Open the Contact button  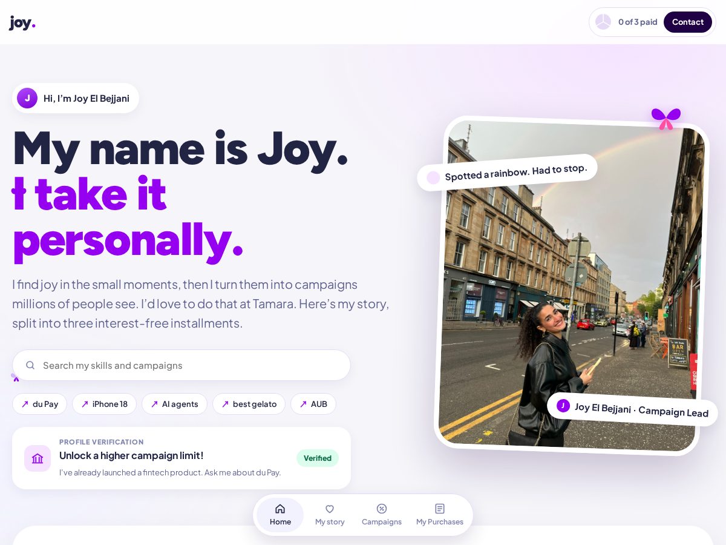(688, 22)
